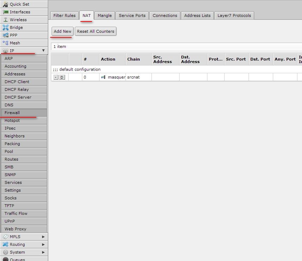Toggle the D disable button on rule 0
This screenshot has width=302, height=261.
pos(62,77)
